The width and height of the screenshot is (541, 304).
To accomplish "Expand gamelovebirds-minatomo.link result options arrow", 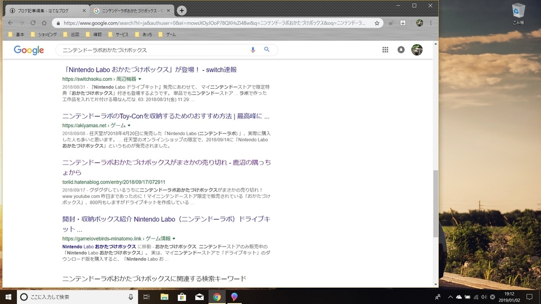I will pos(174,239).
